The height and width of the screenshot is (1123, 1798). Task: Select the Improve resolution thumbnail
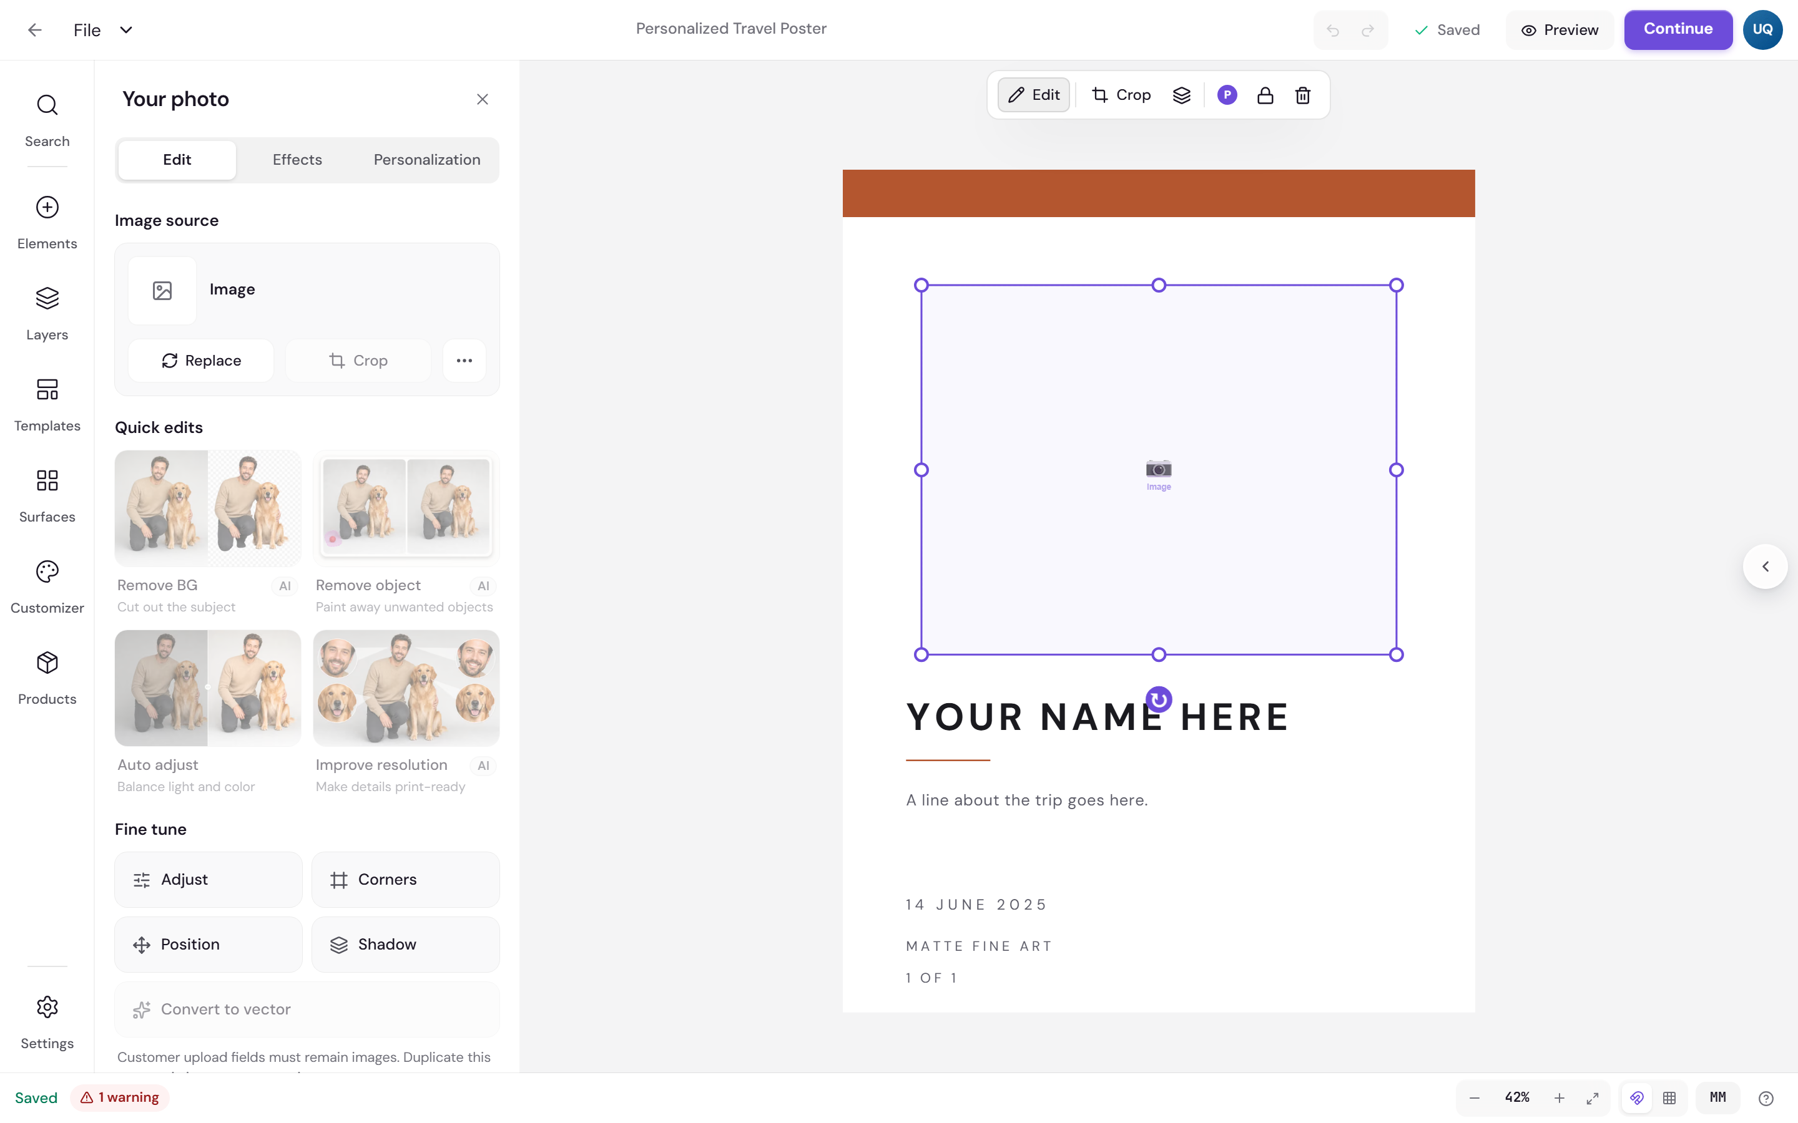pos(406,689)
